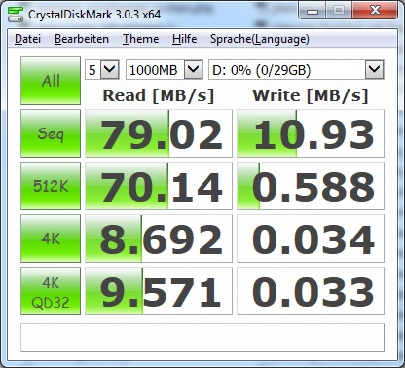
Task: Click the 4K QD32 read value 9.571
Action: [x=159, y=291]
